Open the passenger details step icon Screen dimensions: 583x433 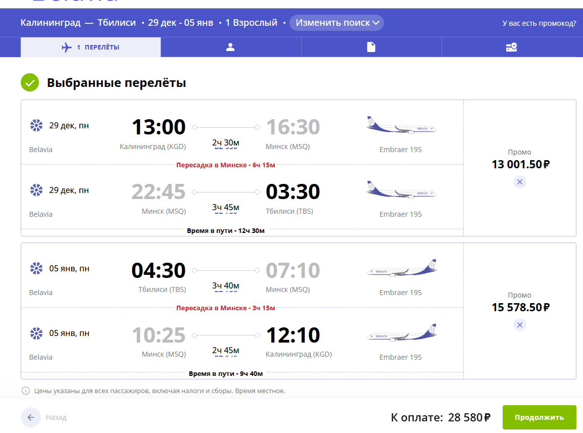point(231,47)
